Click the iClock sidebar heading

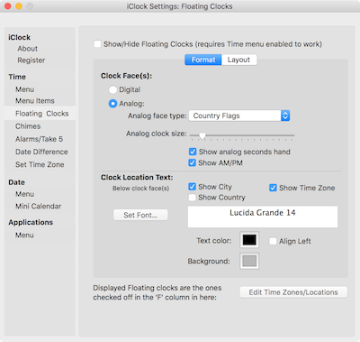click(19, 37)
